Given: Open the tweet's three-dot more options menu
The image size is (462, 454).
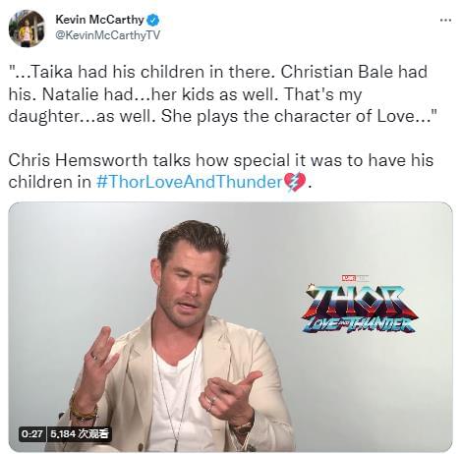Looking at the screenshot, I should [445, 20].
